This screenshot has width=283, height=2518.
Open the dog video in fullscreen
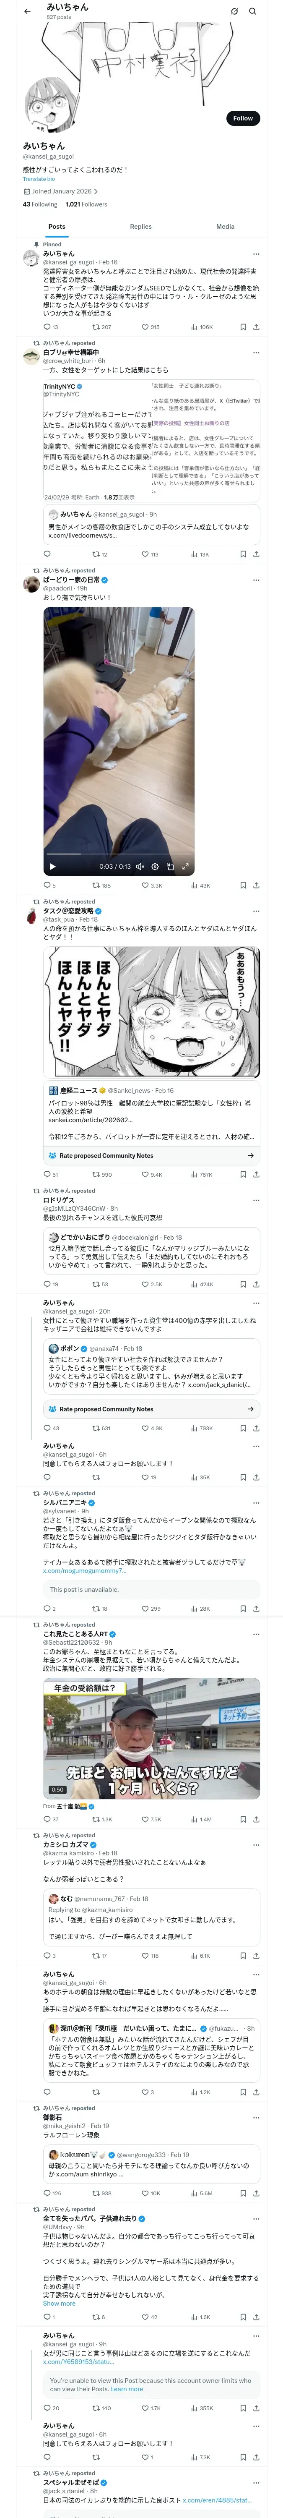(x=185, y=866)
